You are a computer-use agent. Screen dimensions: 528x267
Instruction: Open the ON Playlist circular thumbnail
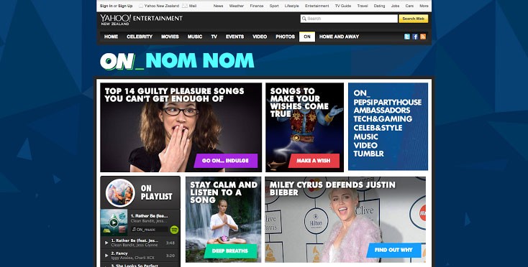click(120, 193)
